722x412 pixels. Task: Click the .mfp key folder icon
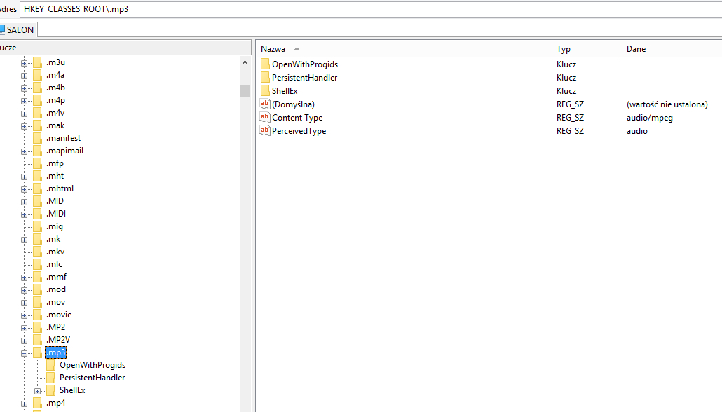click(37, 163)
